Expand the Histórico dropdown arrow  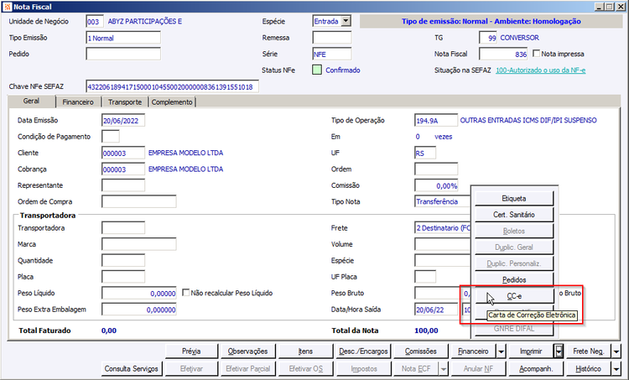click(x=616, y=368)
